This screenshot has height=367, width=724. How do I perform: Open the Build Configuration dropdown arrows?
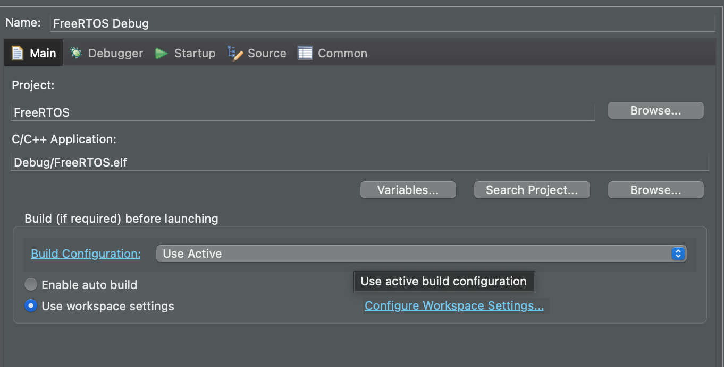point(677,254)
